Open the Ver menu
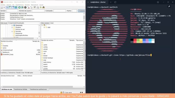 [13, 5]
